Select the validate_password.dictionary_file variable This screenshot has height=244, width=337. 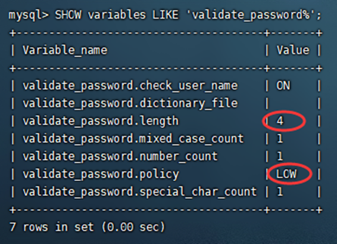pyautogui.click(x=130, y=103)
